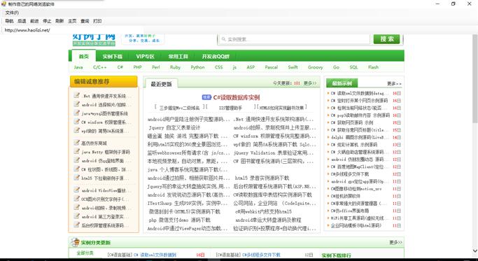Open Jquery 自定义表单设计 link
The width and height of the screenshot is (478, 261).
click(x=174, y=128)
